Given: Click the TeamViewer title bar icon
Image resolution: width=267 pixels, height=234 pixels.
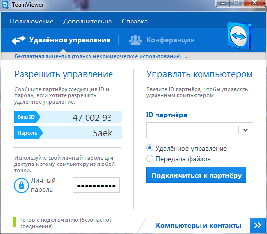Looking at the screenshot, I should [x=5, y=5].
